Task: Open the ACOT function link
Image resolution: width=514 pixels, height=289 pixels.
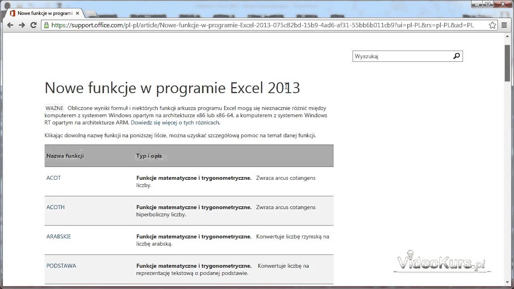Action: click(53, 178)
